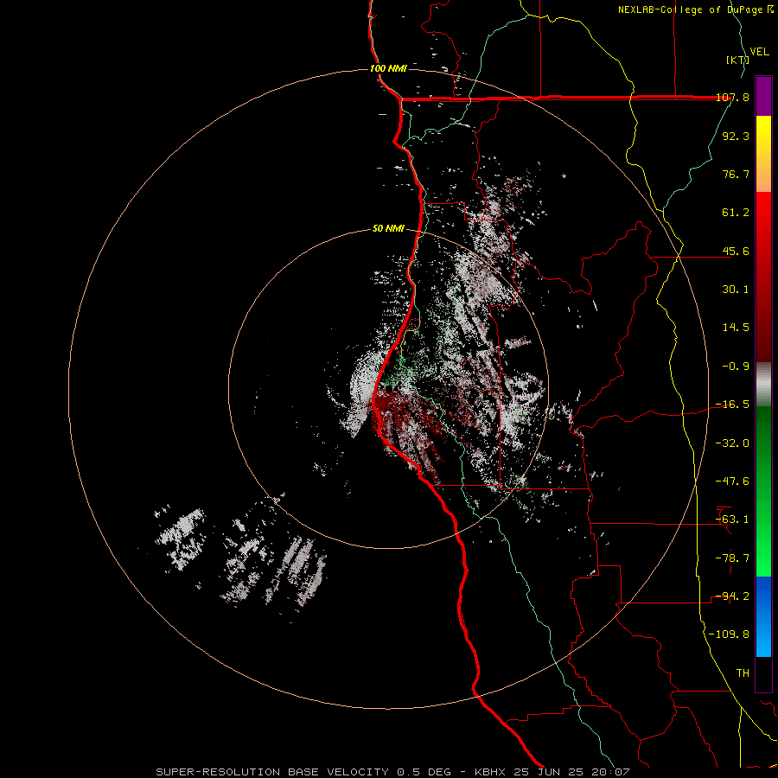
Task: Click the yellow-orange segment of the color bar
Action: 763,154
